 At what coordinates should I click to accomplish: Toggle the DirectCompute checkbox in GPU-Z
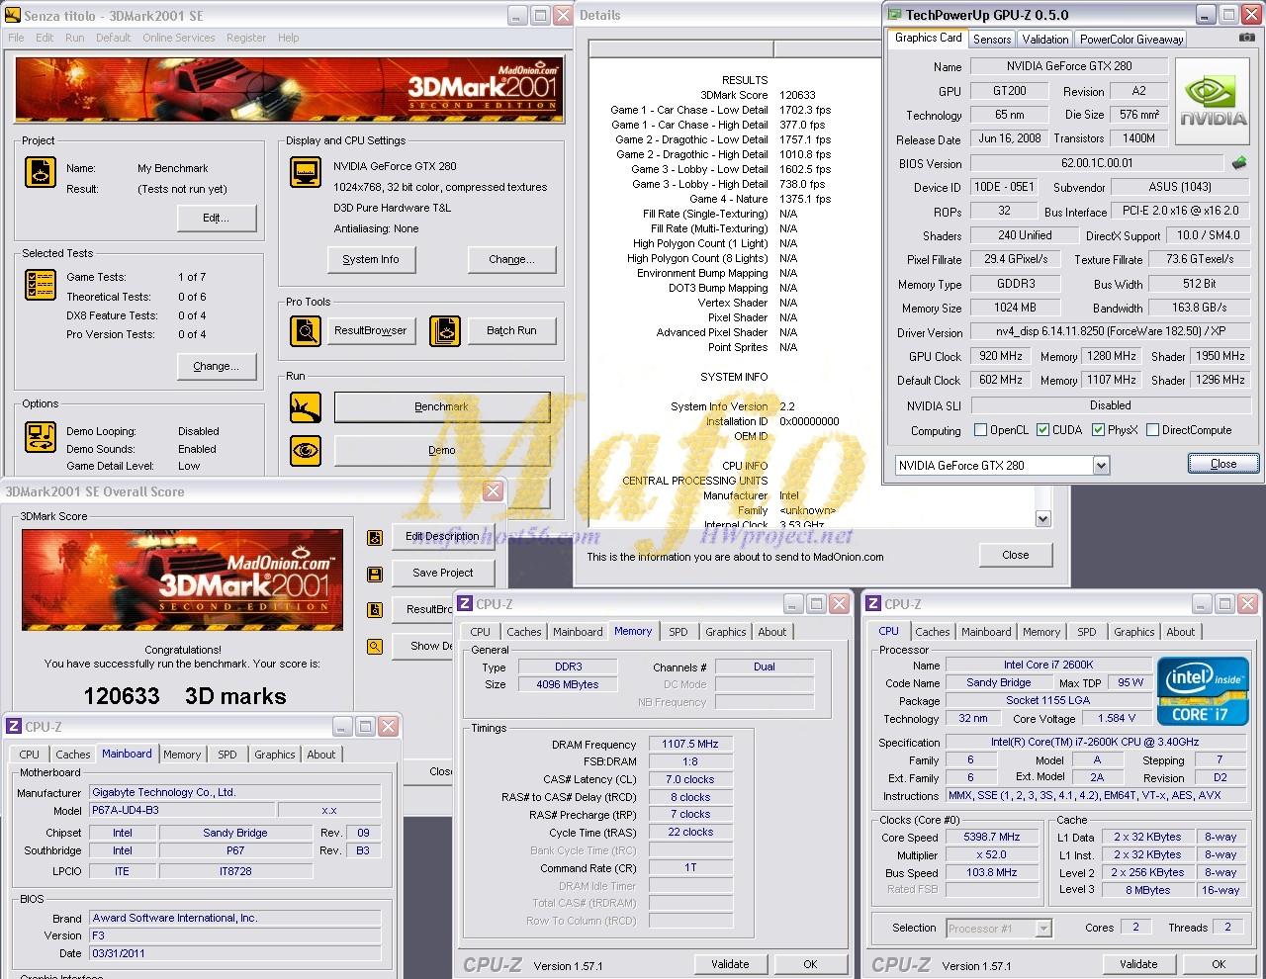[x=1152, y=430]
